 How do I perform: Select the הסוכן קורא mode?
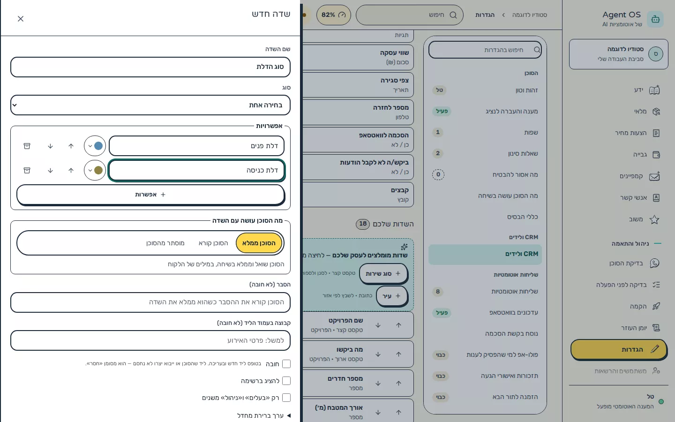coord(213,243)
